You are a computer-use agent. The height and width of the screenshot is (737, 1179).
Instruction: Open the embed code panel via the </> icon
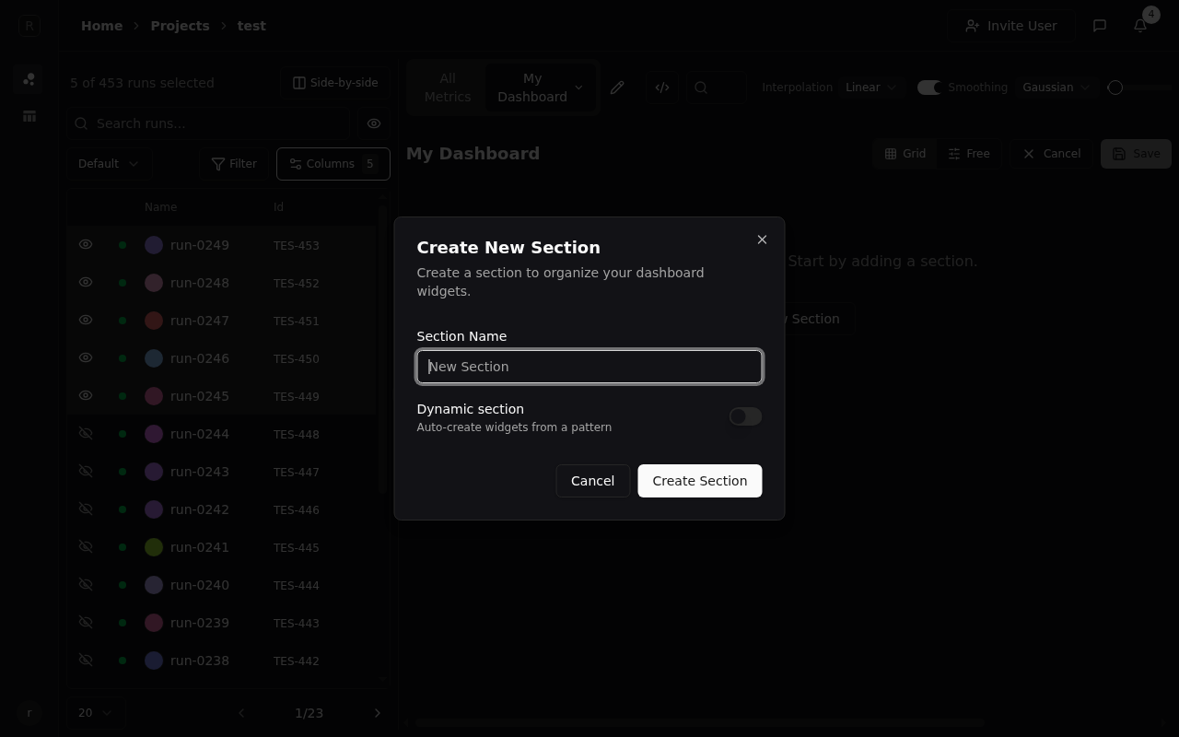(662, 88)
